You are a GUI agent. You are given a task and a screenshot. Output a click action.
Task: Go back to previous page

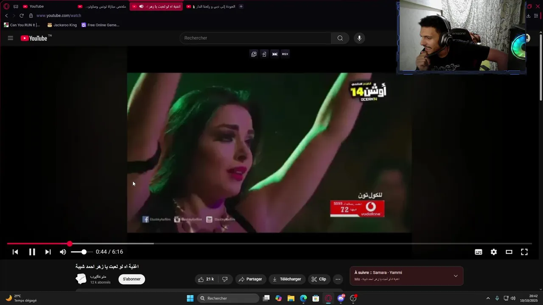pos(6,16)
